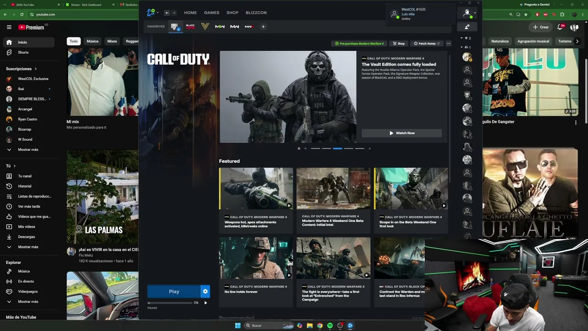Go back in Battle.net navigation
The width and height of the screenshot is (588, 331).
pos(167,13)
